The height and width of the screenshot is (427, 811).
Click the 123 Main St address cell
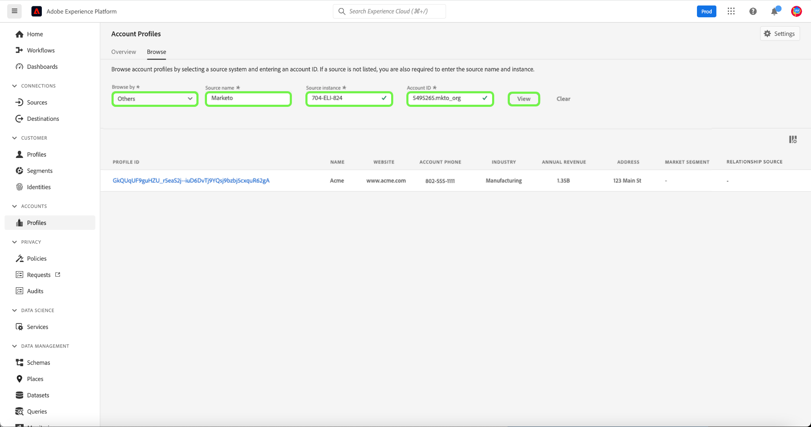tap(627, 181)
